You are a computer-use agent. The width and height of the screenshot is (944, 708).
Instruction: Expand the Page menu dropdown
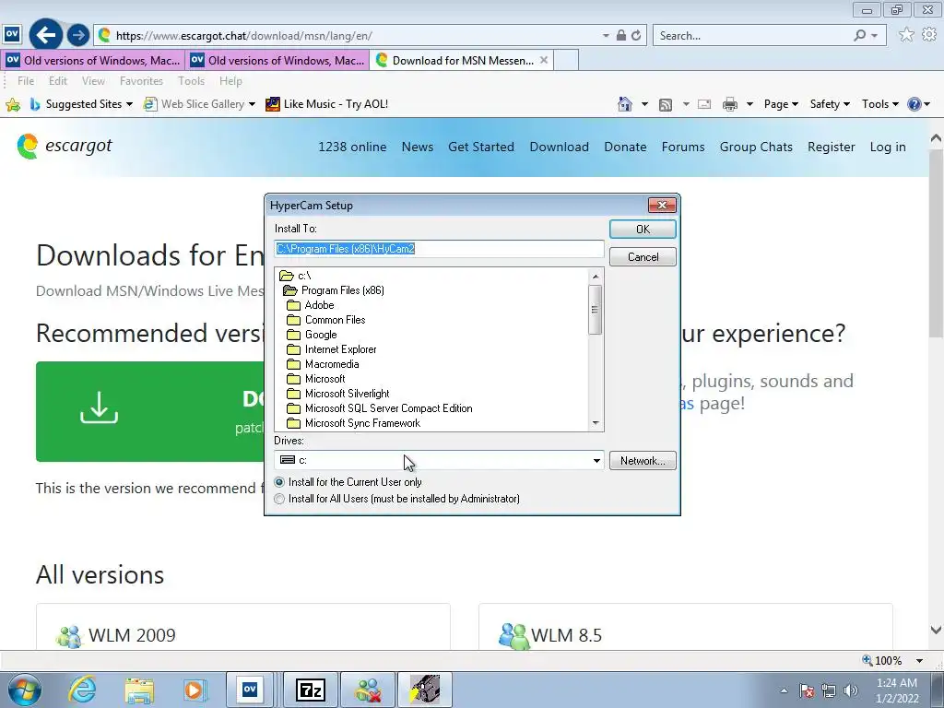[781, 104]
